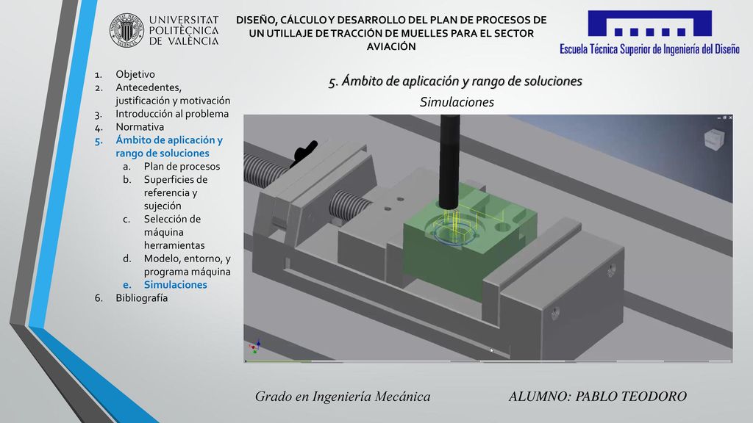This screenshot has height=423, width=753.
Task: Minimize the simulation viewport window
Action: (719, 117)
